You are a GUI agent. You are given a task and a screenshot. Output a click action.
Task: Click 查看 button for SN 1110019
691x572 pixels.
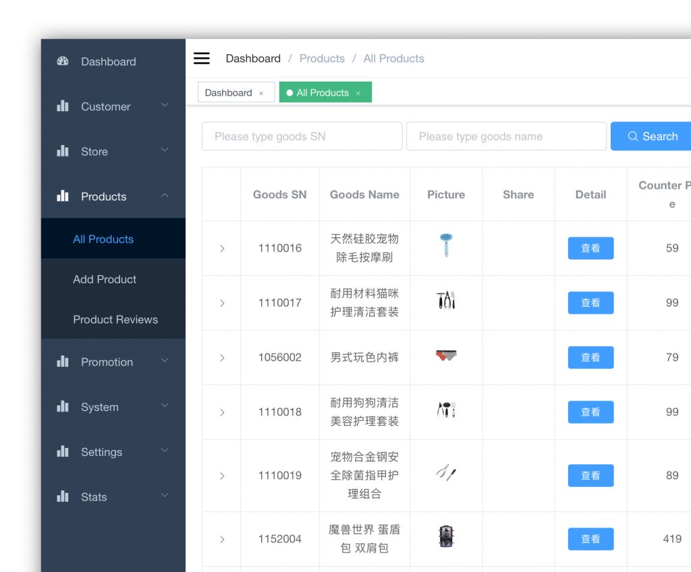pos(590,476)
